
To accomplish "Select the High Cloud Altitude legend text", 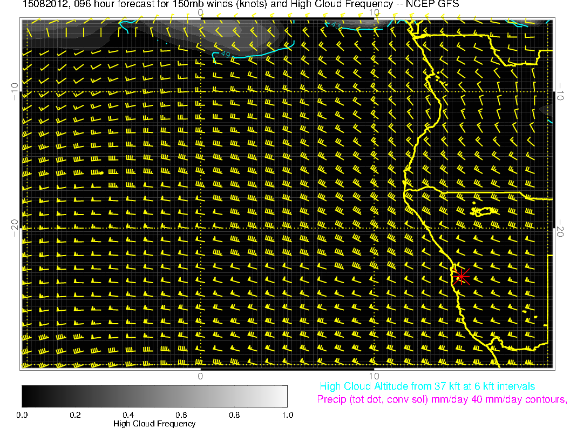I will (427, 386).
